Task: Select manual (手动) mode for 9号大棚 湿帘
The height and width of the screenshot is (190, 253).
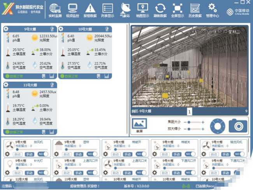Action: 78,154
